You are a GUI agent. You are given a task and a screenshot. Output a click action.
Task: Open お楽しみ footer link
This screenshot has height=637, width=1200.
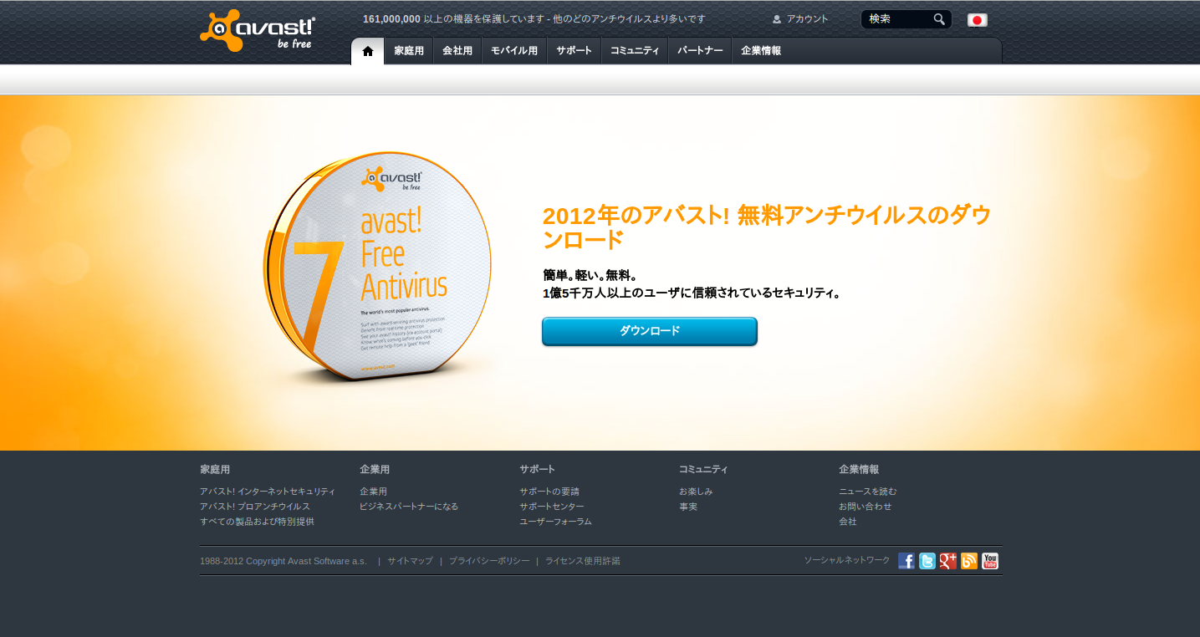coord(696,492)
